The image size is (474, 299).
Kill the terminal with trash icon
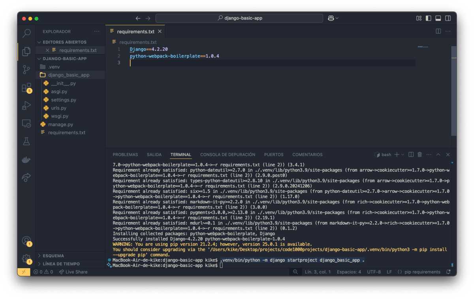pyautogui.click(x=419, y=154)
